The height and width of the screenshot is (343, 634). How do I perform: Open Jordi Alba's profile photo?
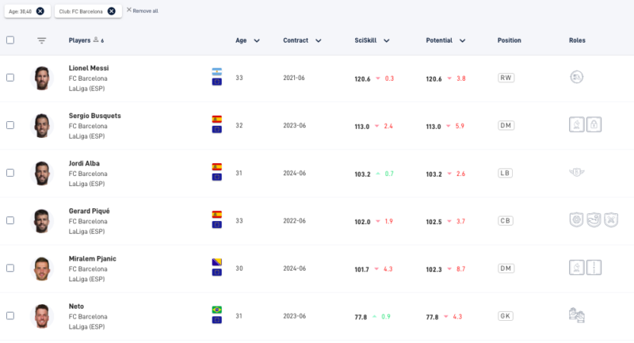[42, 173]
